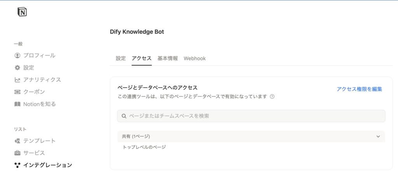Click the アクセス権限を編集 link
Viewport: 398px width, 194px height.
pyautogui.click(x=359, y=89)
